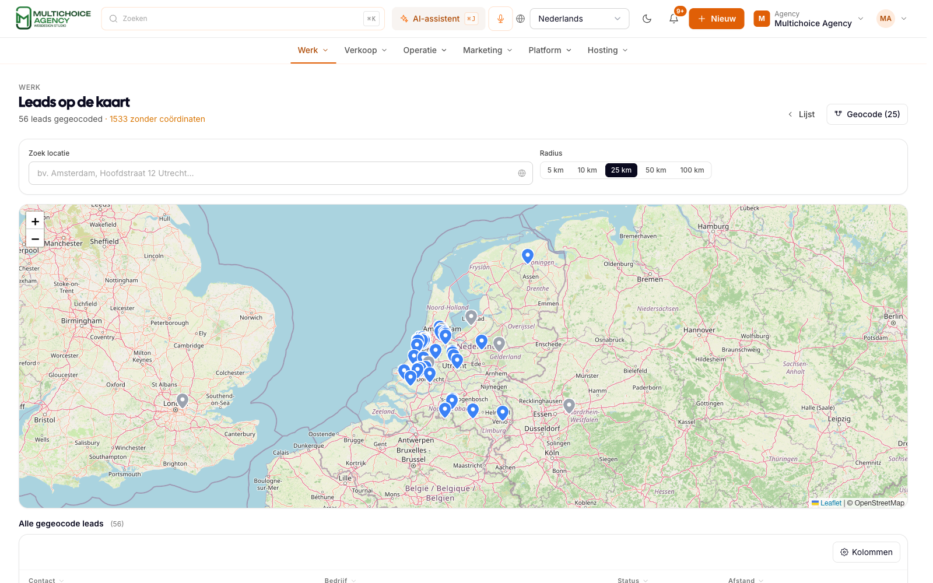933x583 pixels.
Task: Expand the Agency Multichoice Agency switcher
Action: pyautogui.click(x=808, y=19)
